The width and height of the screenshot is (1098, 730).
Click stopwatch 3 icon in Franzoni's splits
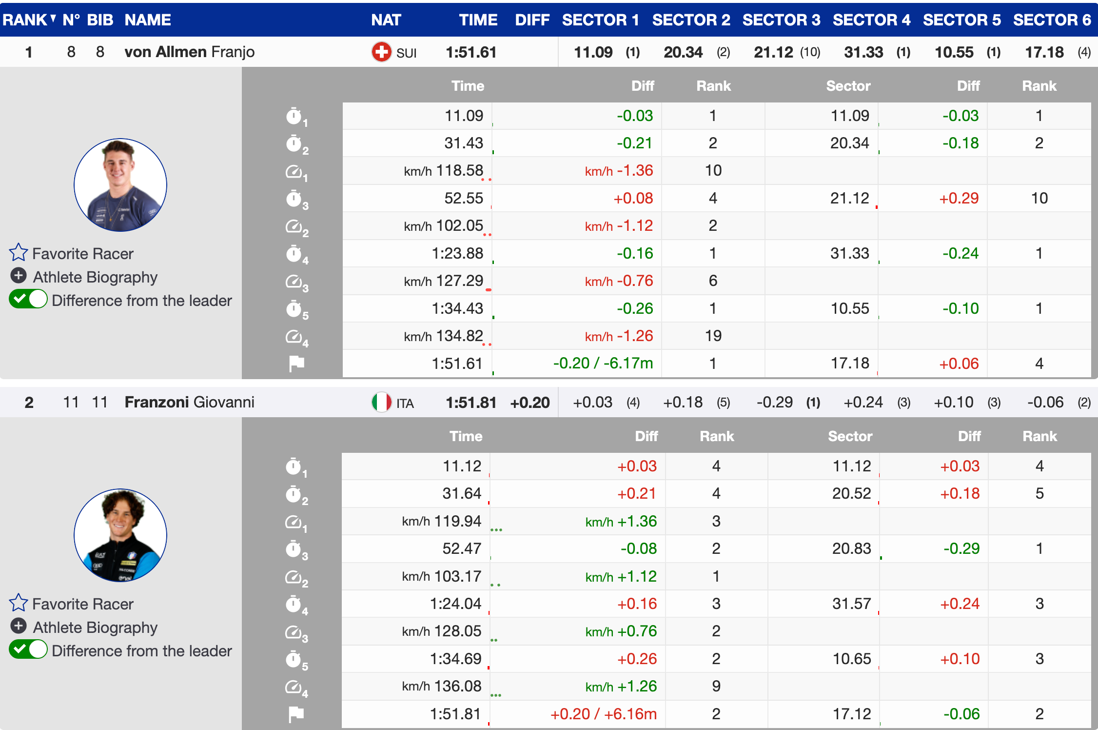pos(294,549)
